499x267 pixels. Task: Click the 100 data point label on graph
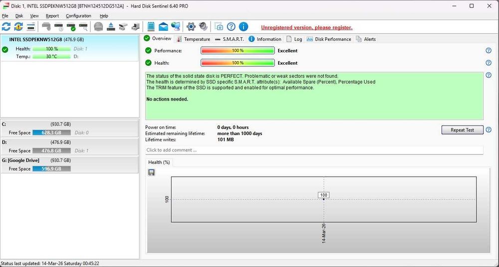pyautogui.click(x=324, y=195)
